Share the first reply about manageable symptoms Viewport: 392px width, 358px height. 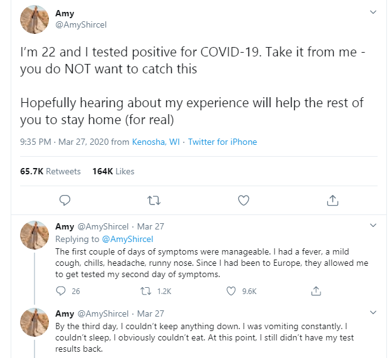(x=317, y=291)
